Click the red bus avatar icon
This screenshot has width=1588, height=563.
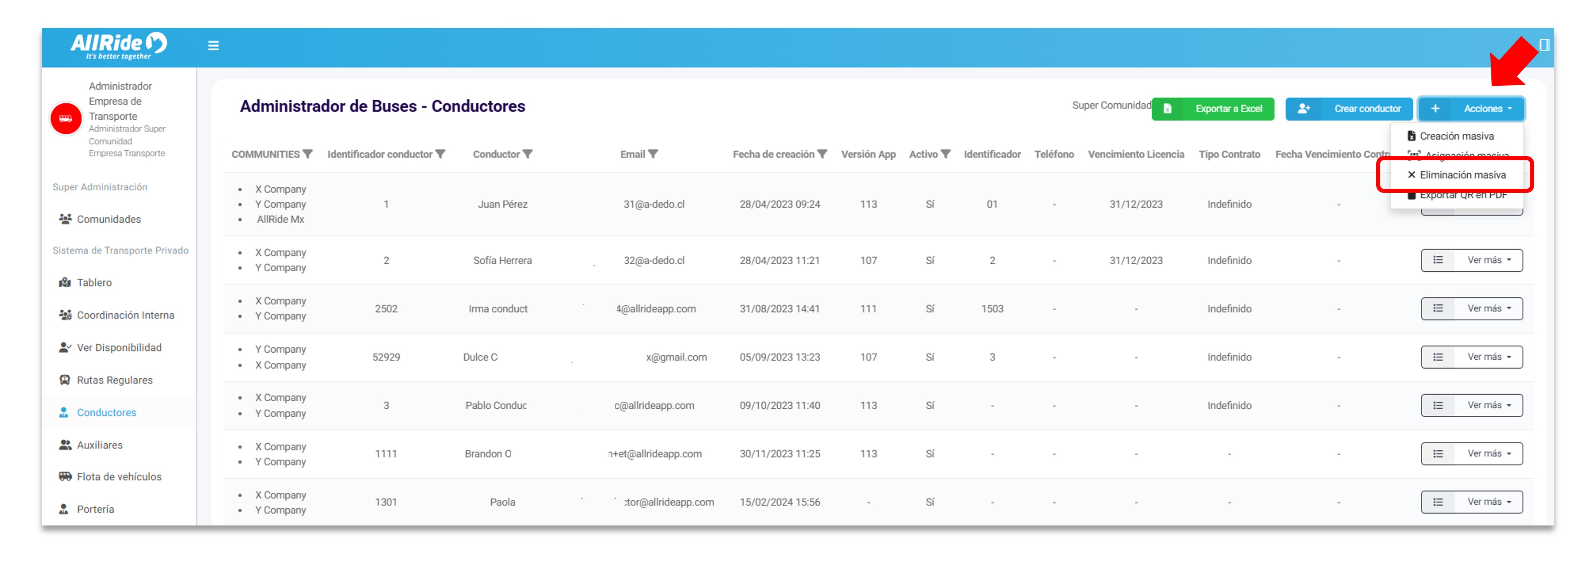[x=66, y=119]
